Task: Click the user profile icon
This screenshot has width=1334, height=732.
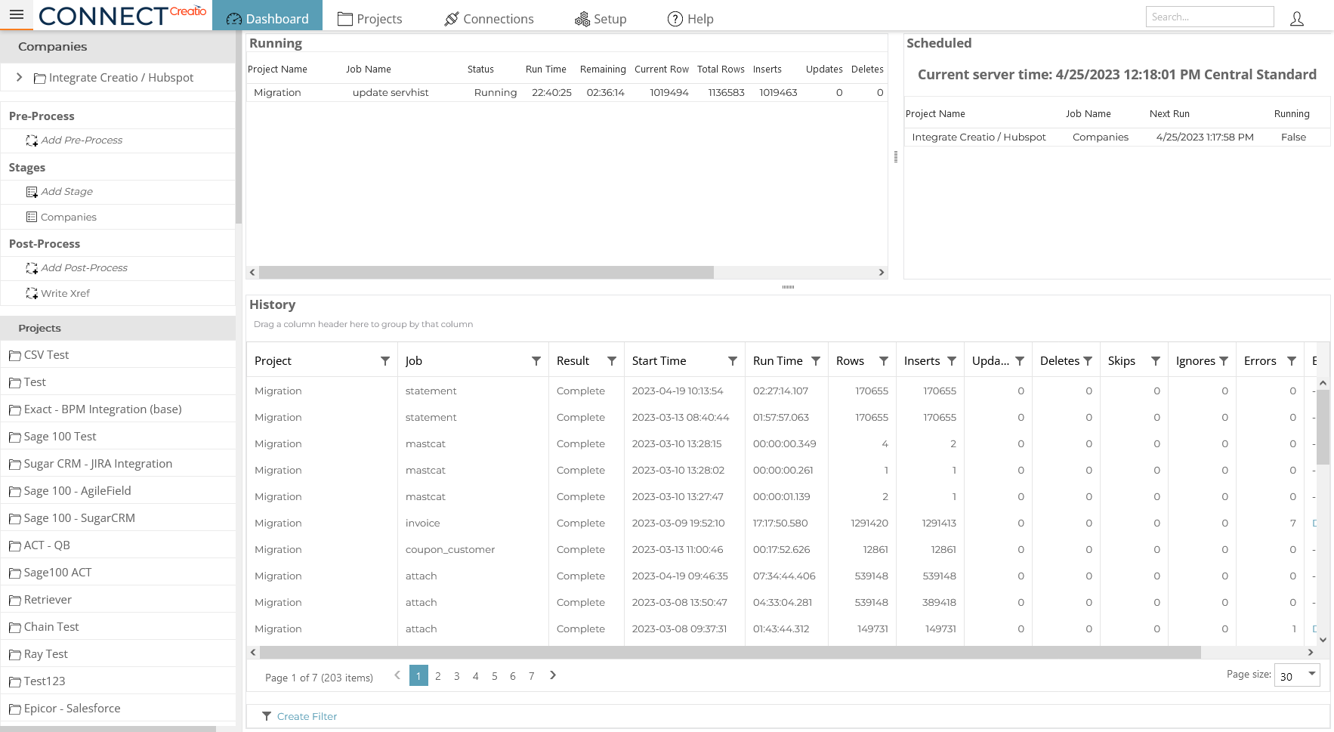Action: coord(1297,18)
